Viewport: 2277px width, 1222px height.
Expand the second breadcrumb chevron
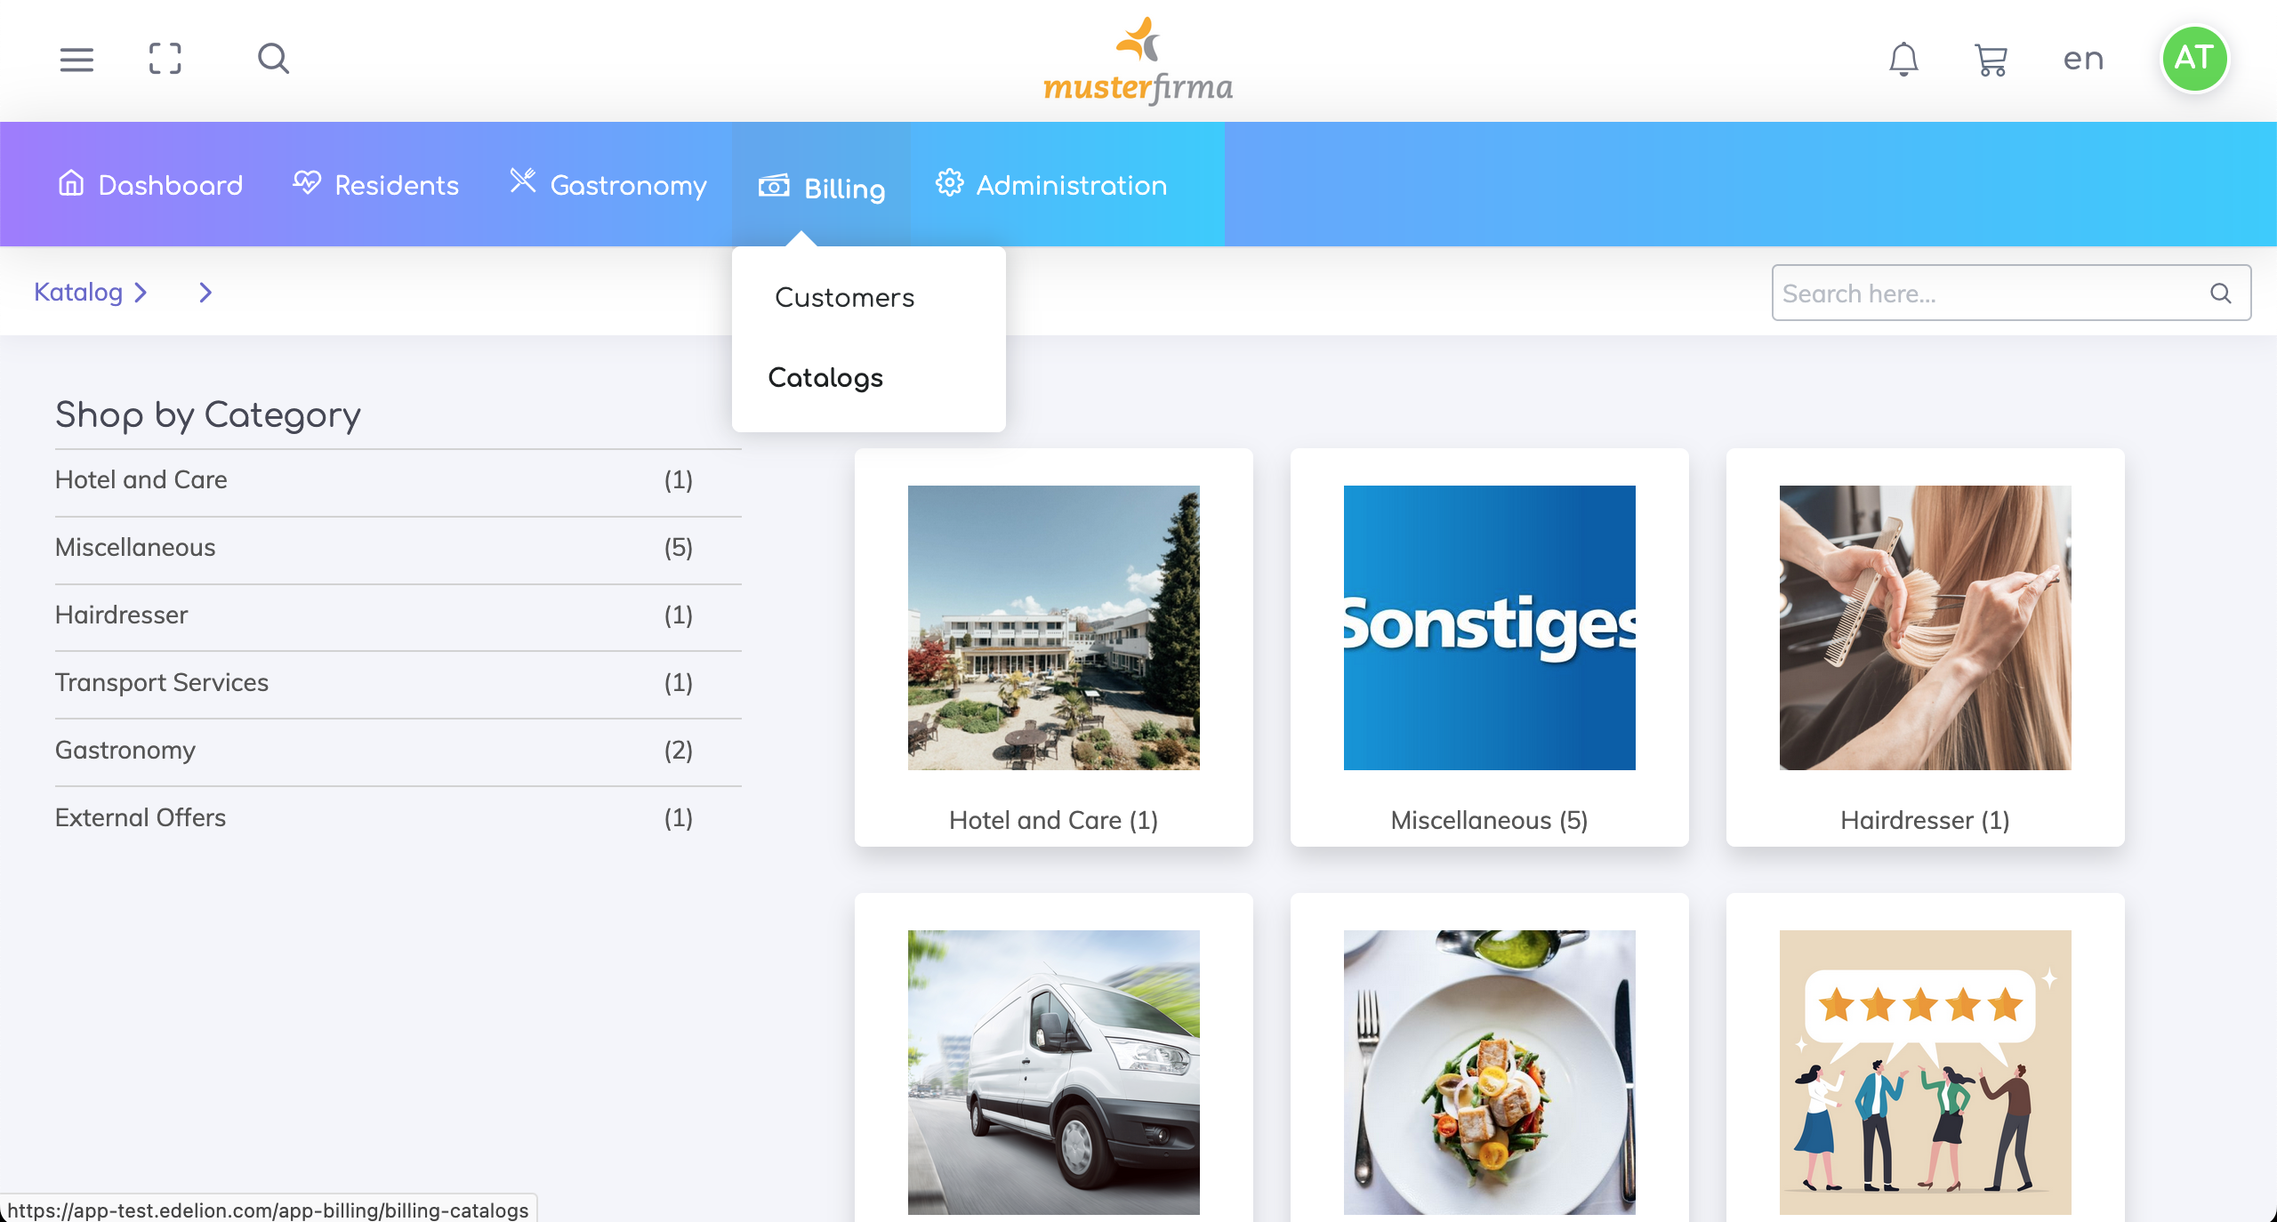(205, 293)
